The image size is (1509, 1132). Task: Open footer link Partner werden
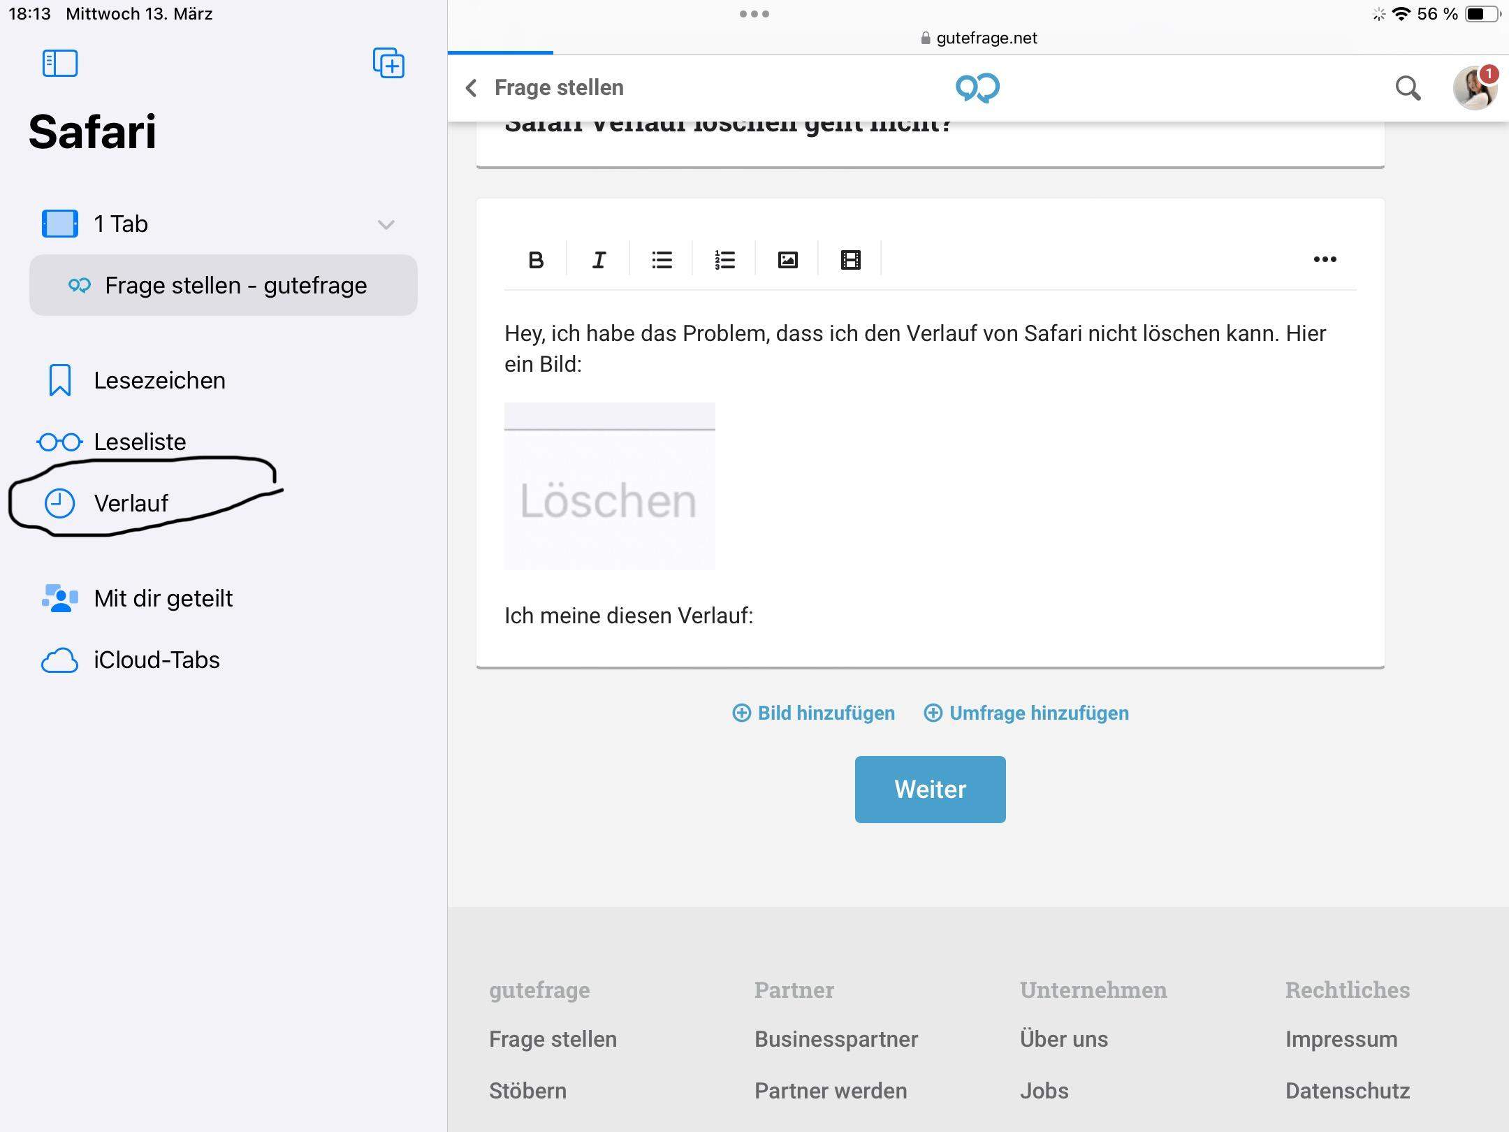pos(831,1091)
